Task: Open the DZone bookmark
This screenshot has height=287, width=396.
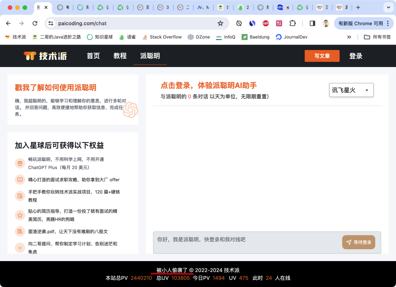Action: pyautogui.click(x=199, y=37)
